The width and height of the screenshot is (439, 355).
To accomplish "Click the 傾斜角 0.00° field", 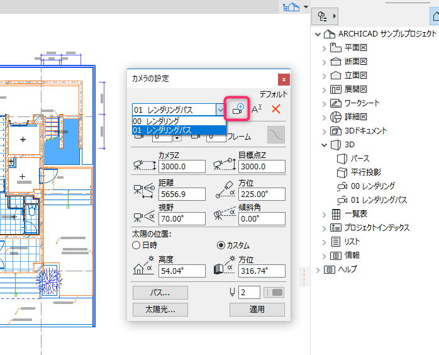I will click(262, 219).
